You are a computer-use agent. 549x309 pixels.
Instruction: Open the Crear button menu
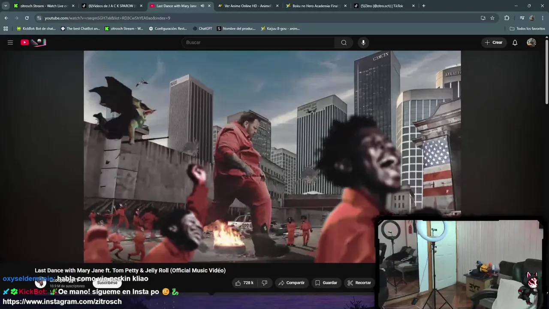494,42
